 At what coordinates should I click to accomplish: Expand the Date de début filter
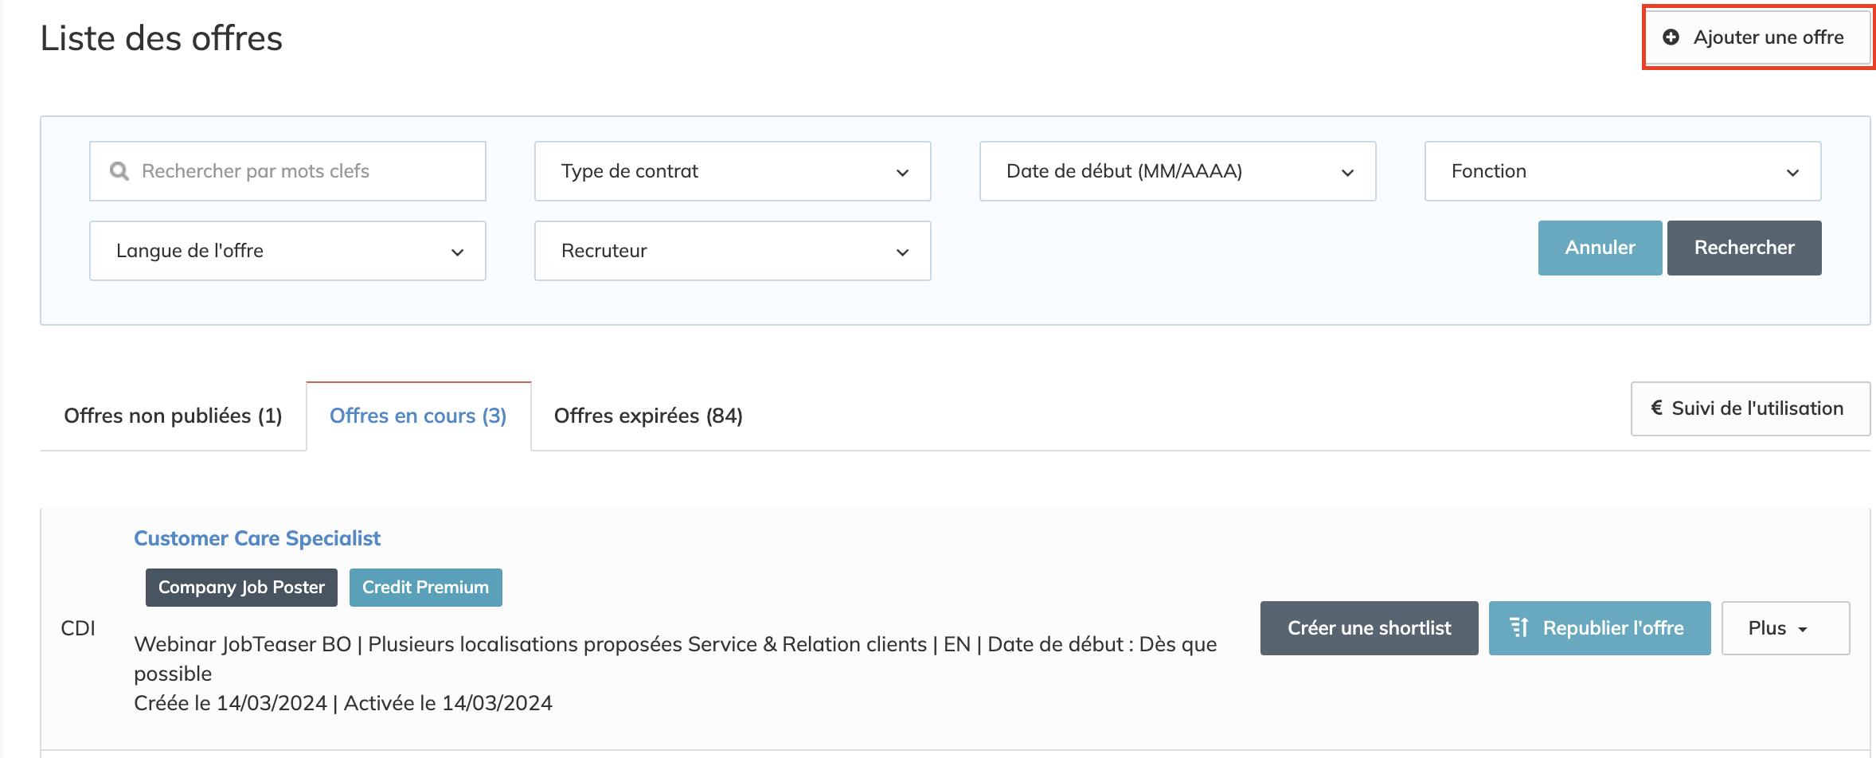1177,171
